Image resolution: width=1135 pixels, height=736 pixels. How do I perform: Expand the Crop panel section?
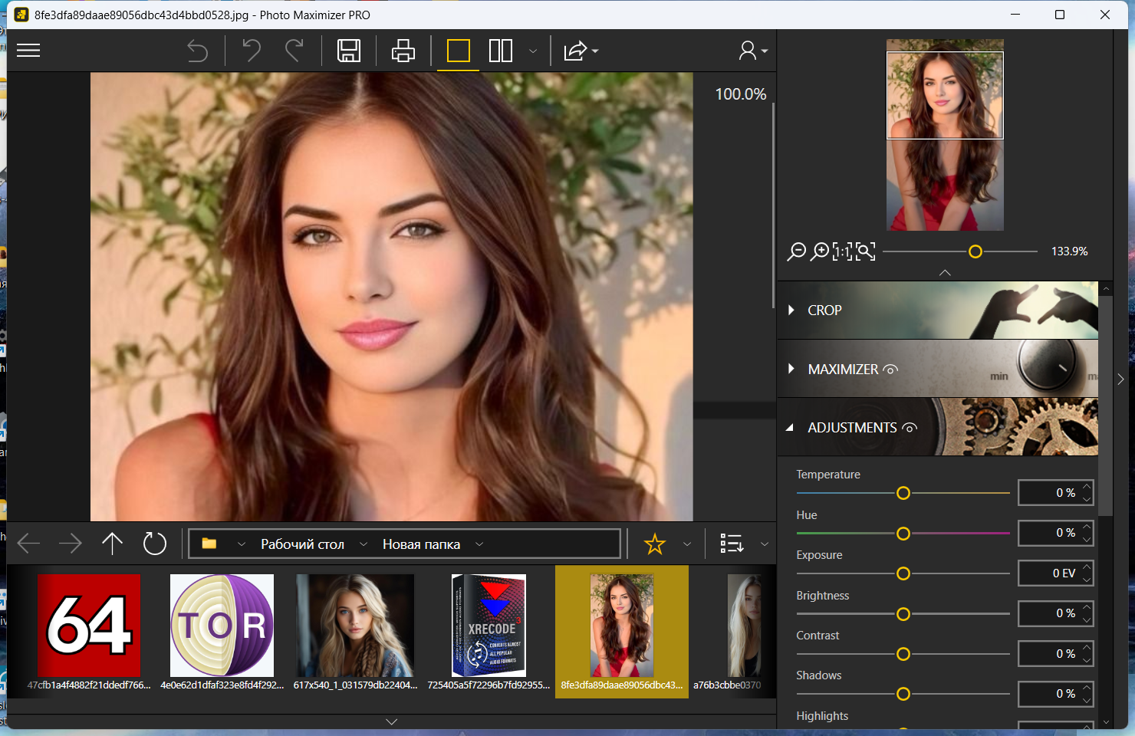point(824,310)
